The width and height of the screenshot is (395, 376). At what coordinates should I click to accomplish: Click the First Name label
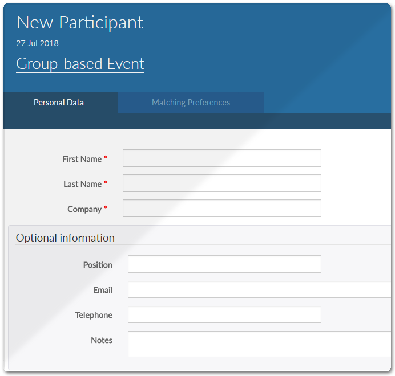click(x=82, y=159)
